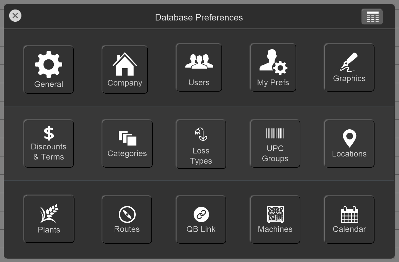Open Loss Types preferences
Viewport: 399px width, 262px height.
201,144
